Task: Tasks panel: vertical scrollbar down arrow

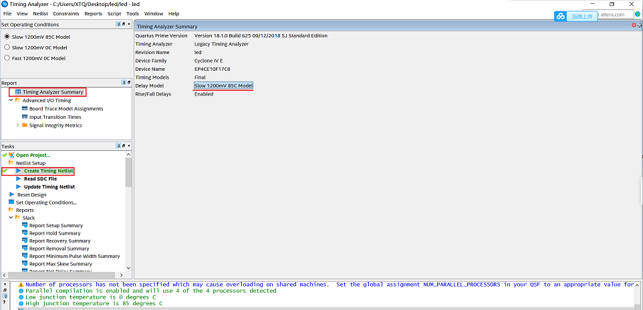Action: pyautogui.click(x=128, y=268)
